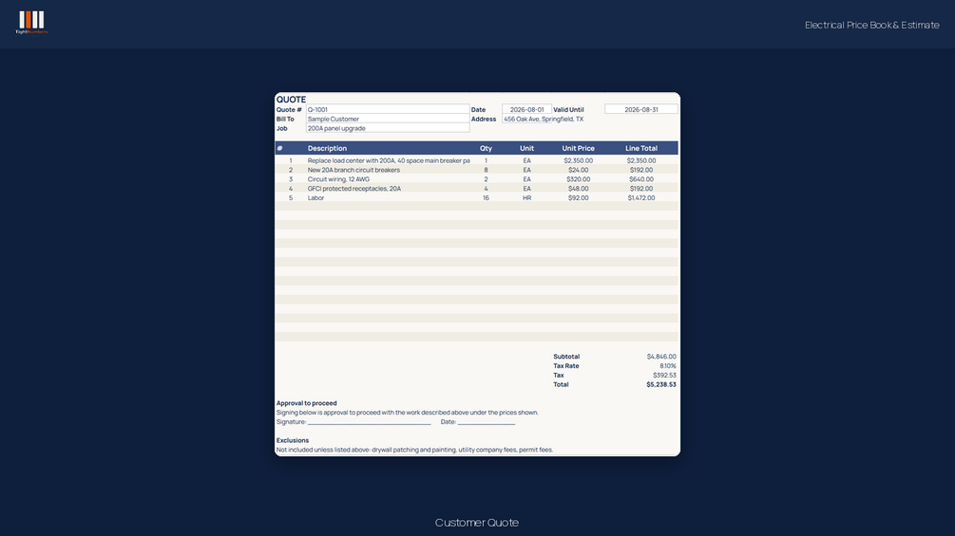Select the Labor description cell
The image size is (955, 536).
click(316, 197)
